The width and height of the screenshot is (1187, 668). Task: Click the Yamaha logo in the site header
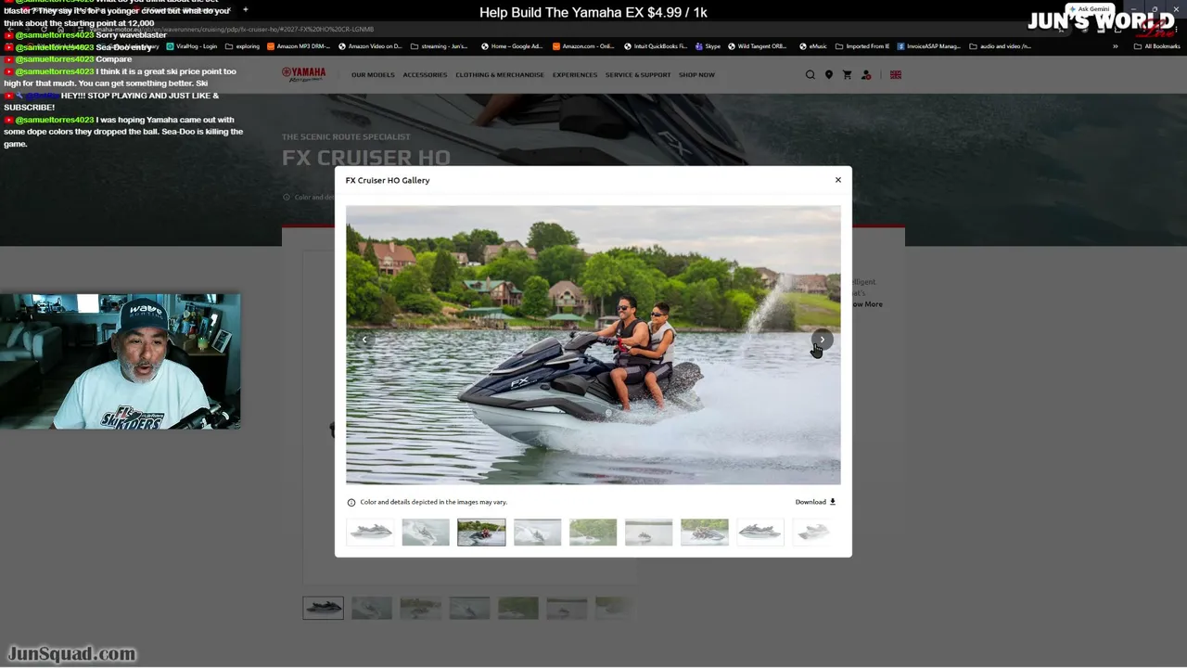tap(304, 74)
